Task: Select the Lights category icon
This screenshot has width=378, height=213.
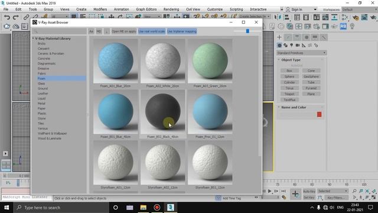Action: coord(291,45)
